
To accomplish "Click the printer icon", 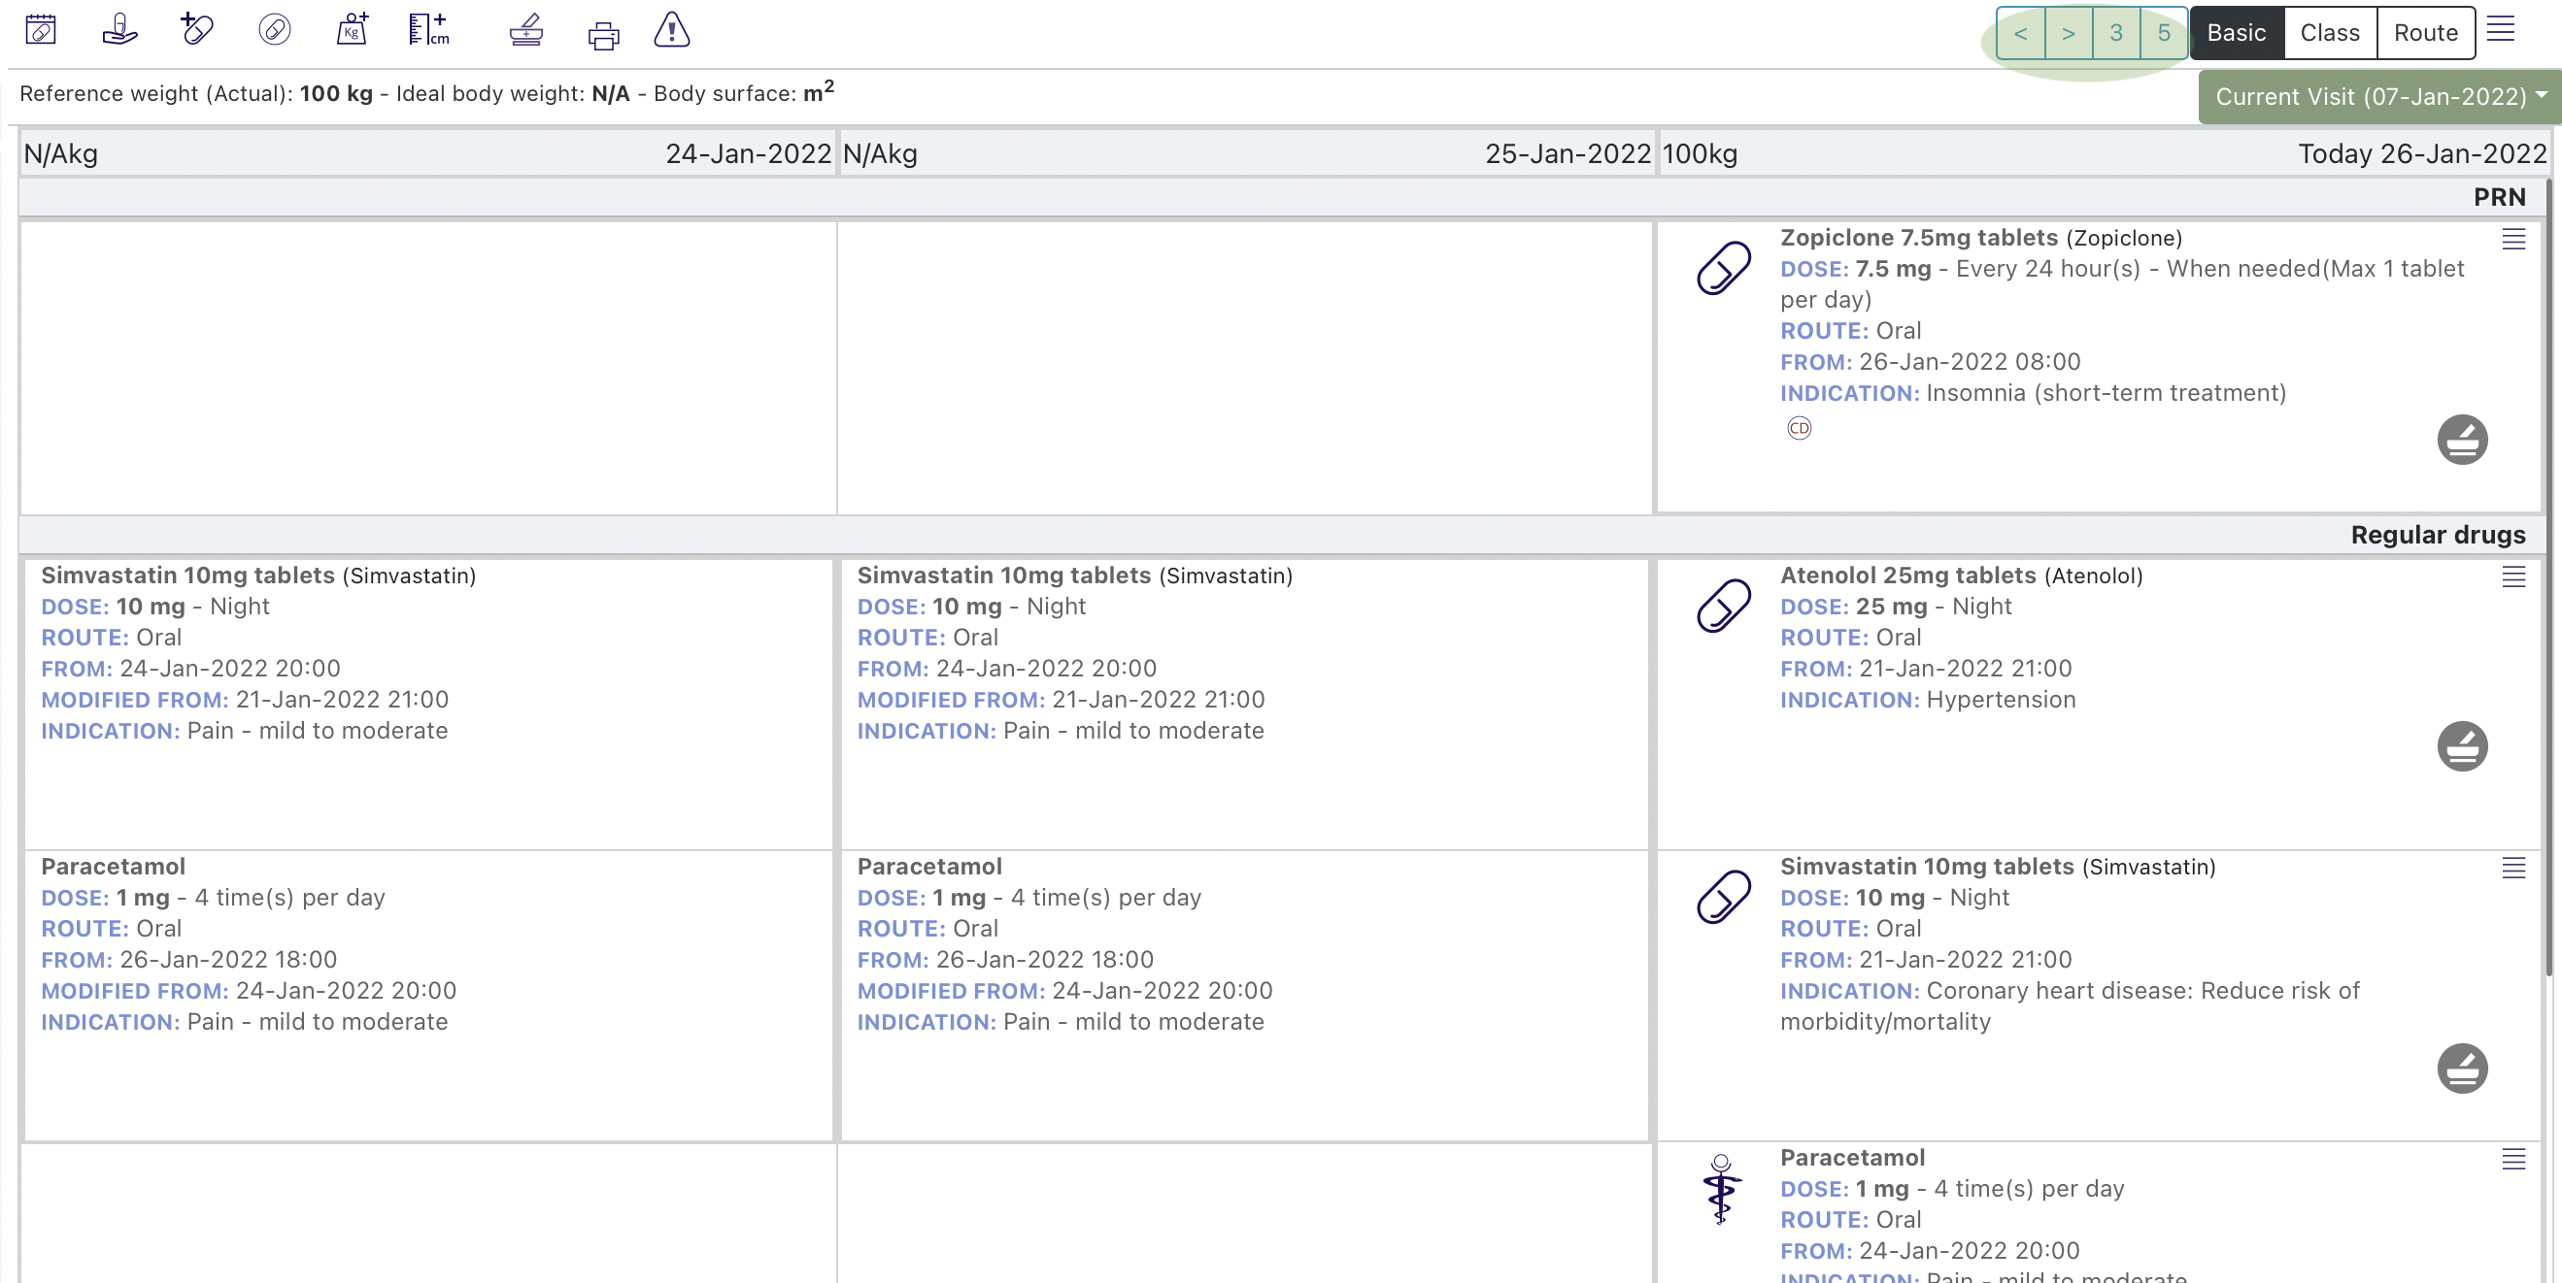I will tap(604, 35).
